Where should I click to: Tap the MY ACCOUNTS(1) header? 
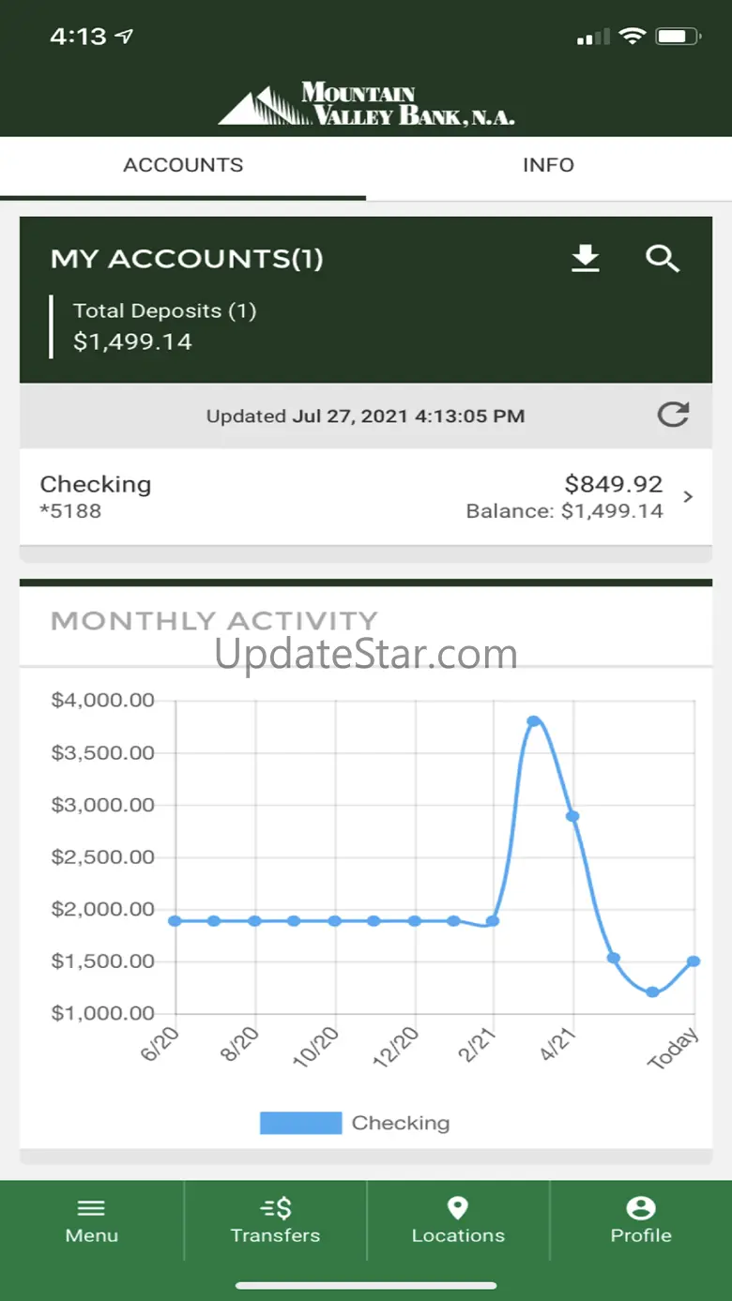coord(187,259)
